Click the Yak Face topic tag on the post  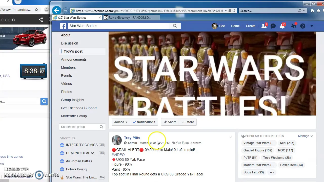click(x=182, y=143)
